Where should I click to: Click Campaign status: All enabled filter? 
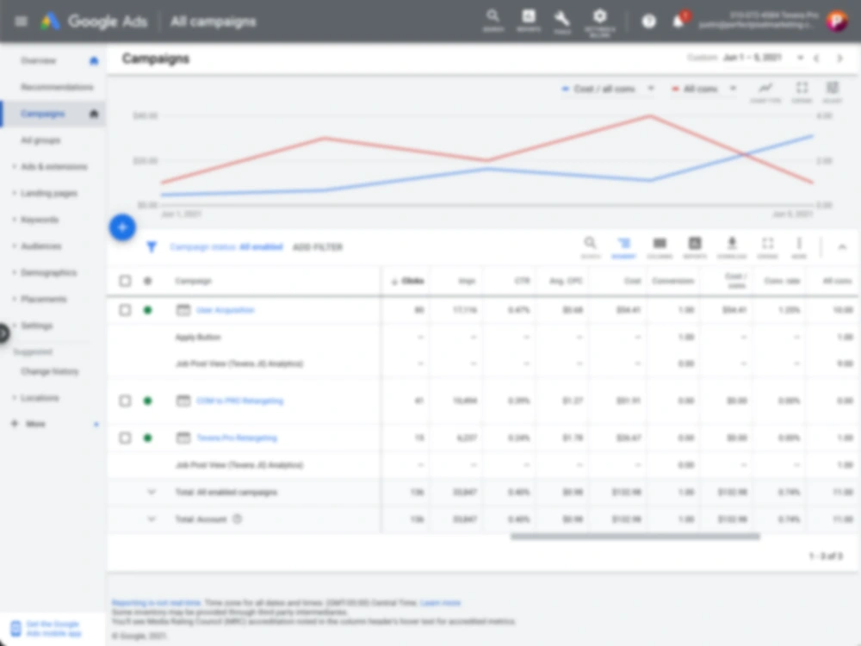226,247
